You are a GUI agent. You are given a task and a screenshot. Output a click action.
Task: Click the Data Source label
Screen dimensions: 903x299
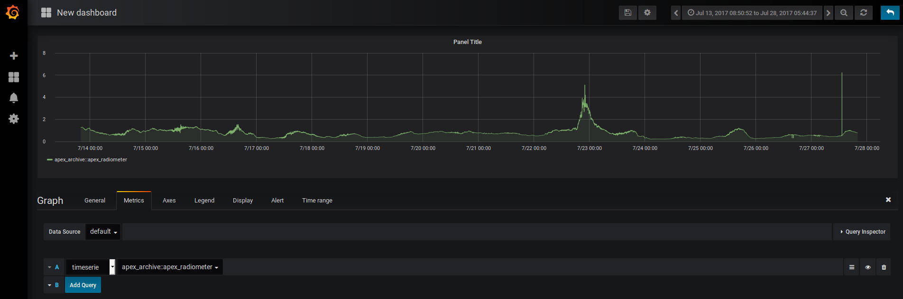(64, 232)
